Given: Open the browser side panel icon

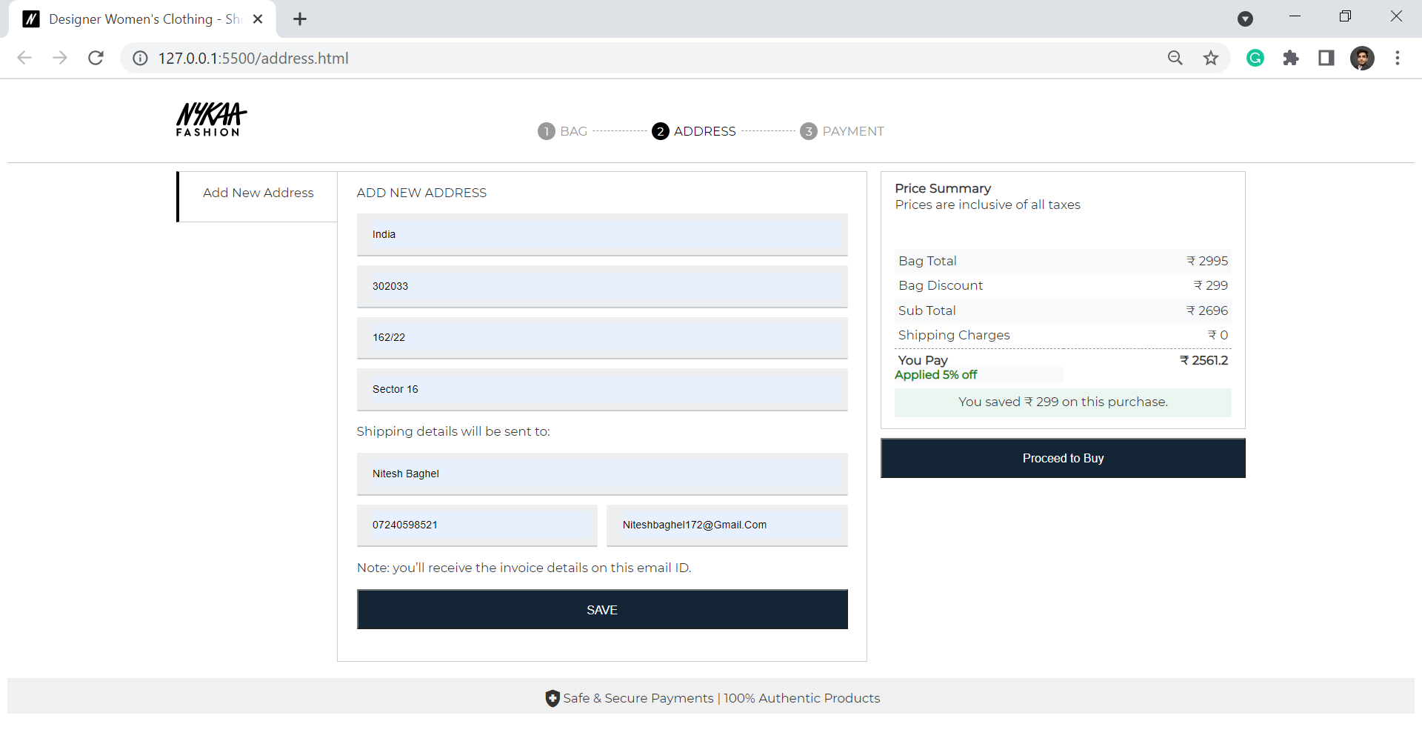Looking at the screenshot, I should point(1326,58).
